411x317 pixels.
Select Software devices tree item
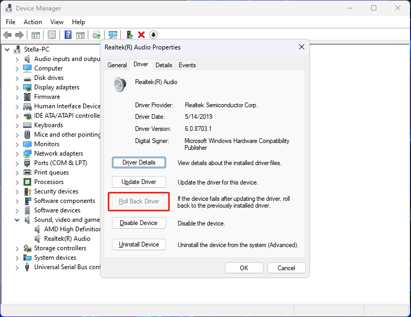click(57, 210)
